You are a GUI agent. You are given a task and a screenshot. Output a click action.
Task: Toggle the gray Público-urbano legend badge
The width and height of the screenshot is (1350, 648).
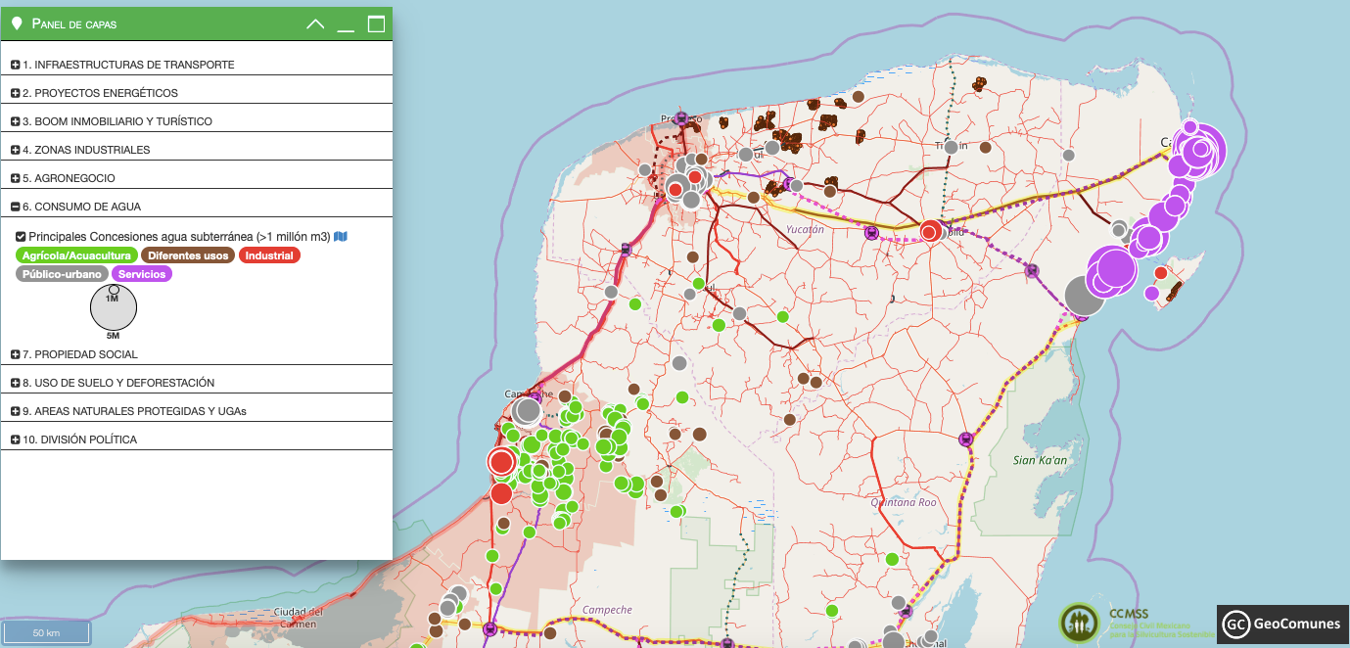pyautogui.click(x=61, y=273)
